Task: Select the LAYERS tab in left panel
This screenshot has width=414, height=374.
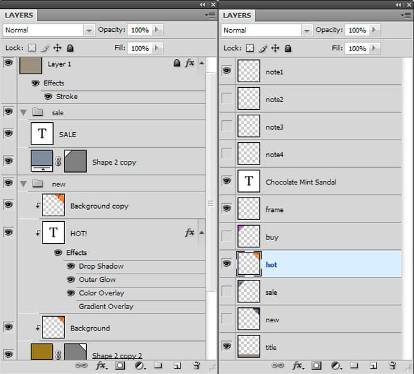Action: [19, 16]
